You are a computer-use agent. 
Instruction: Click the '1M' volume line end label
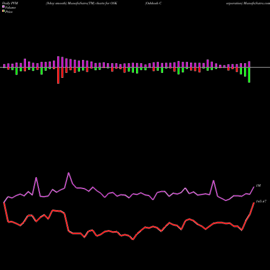click(258, 186)
